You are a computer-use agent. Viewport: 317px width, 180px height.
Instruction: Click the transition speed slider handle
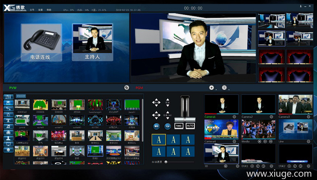[x=166, y=162]
